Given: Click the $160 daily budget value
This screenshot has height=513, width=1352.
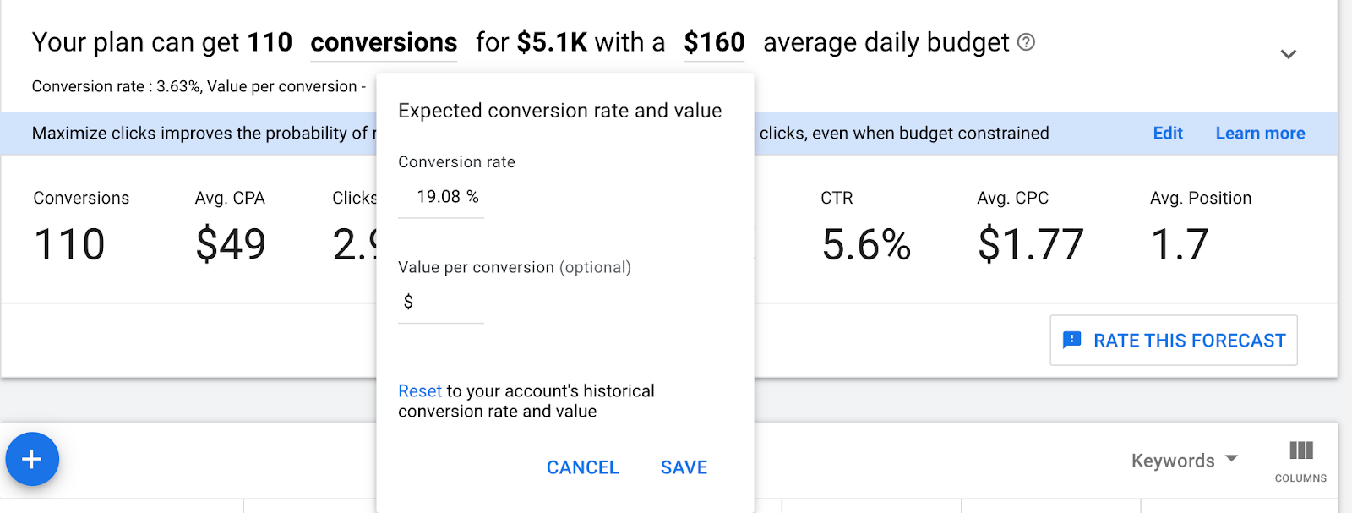Looking at the screenshot, I should pyautogui.click(x=714, y=42).
